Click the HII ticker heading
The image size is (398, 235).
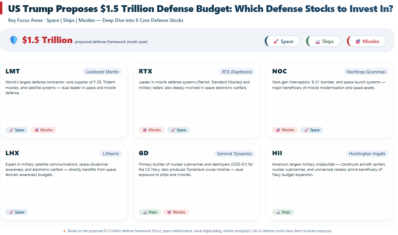tap(277, 153)
